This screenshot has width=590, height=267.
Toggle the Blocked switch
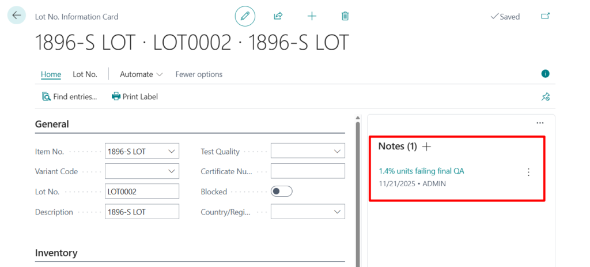coord(282,191)
